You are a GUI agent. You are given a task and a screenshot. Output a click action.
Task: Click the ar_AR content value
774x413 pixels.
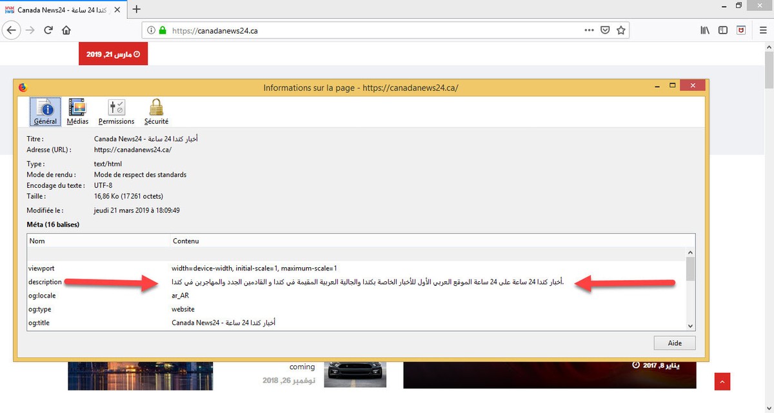(180, 296)
